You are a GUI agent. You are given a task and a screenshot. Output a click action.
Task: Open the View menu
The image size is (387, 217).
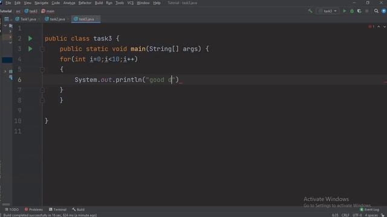27,3
